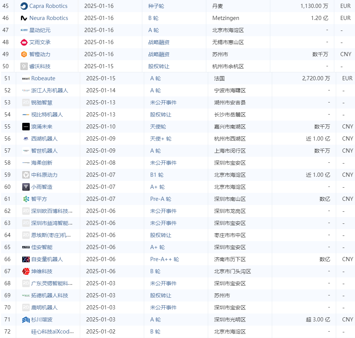Open the Pre-A++ 轮 round for 自变量机器人
The width and height of the screenshot is (355, 338).
coord(165,259)
